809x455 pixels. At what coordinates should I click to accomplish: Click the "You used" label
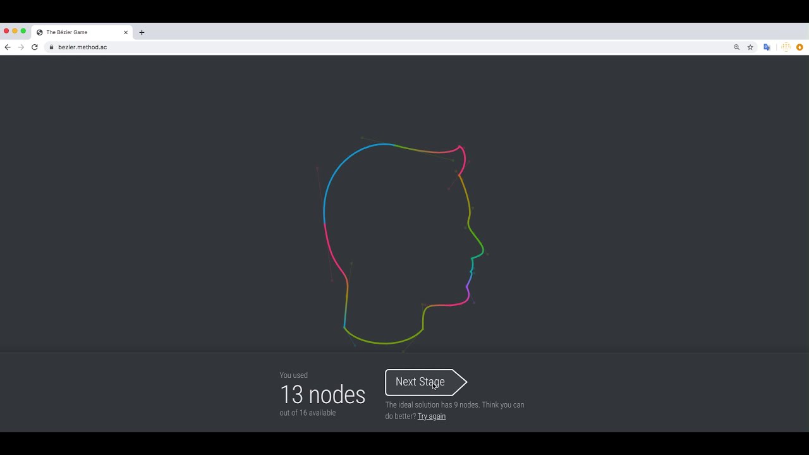tap(294, 375)
